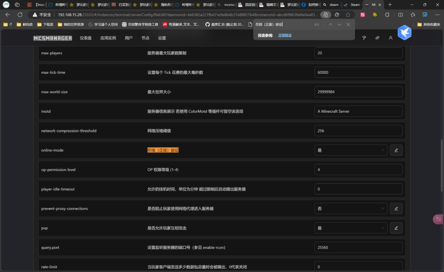
Task: Go to next find result arrow
Action: click(340, 24)
